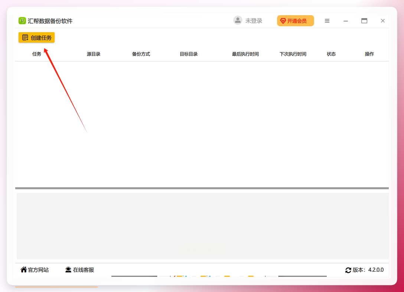Click the 状态 column header
This screenshot has height=292, width=404.
[x=331, y=54]
